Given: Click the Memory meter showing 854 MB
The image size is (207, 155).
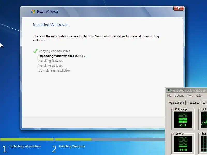Looking at the screenshot, I should 183,144.
